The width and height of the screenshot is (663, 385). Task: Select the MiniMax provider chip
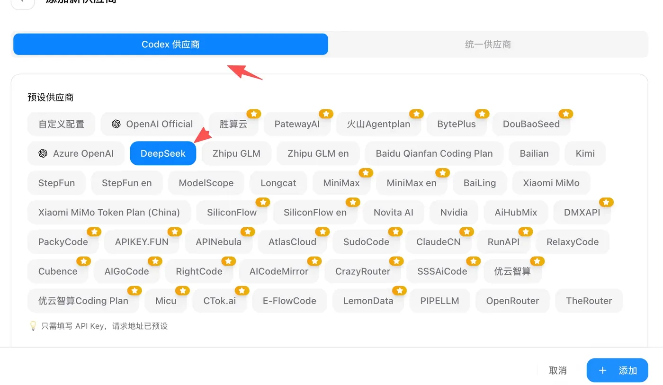(x=341, y=183)
